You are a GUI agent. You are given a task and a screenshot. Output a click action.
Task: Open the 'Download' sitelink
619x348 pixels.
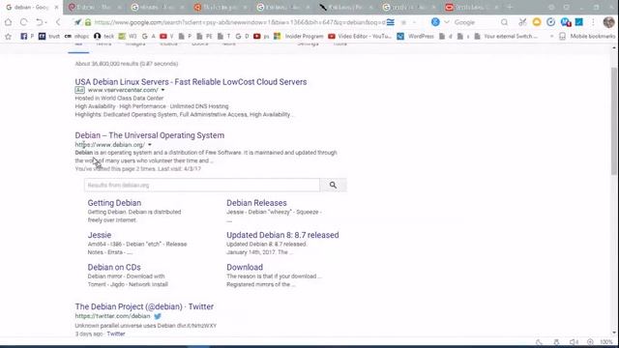pos(245,267)
